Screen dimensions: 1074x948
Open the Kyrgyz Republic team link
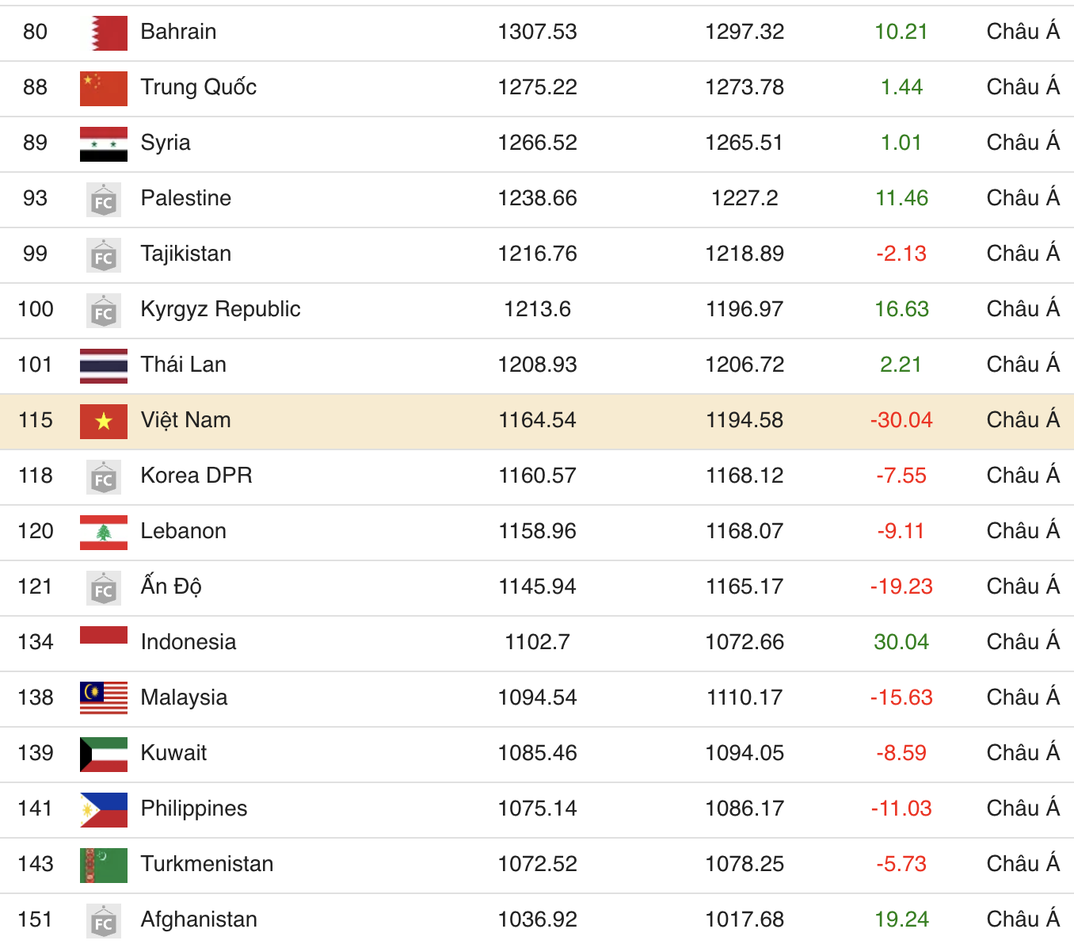(x=220, y=309)
